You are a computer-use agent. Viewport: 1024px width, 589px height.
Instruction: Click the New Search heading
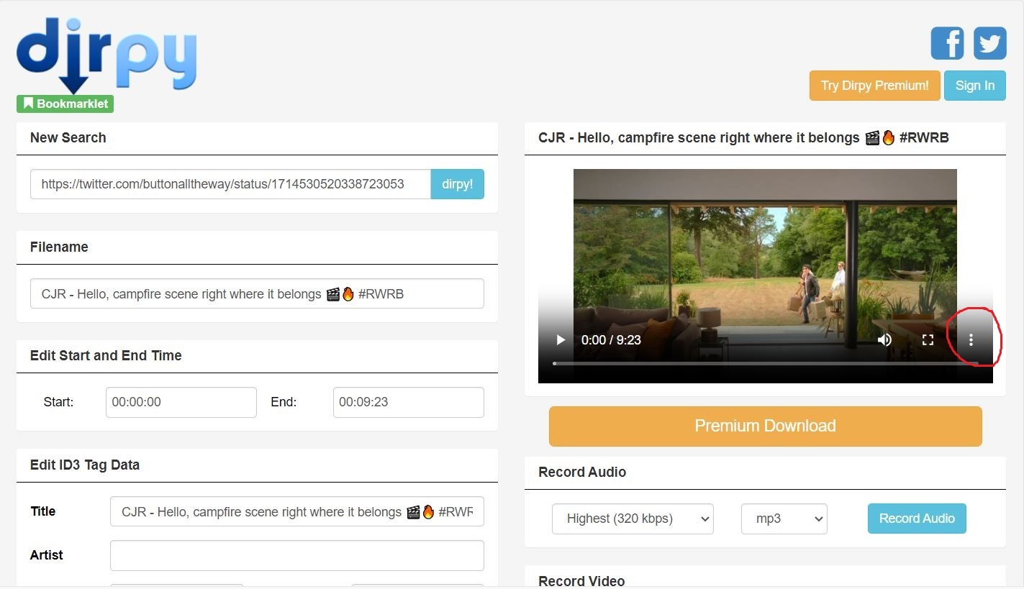(68, 137)
